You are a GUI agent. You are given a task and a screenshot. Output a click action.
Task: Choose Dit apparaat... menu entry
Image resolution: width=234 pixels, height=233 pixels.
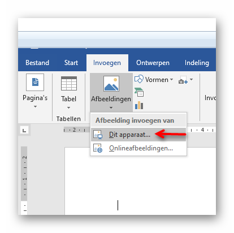[x=138, y=135]
